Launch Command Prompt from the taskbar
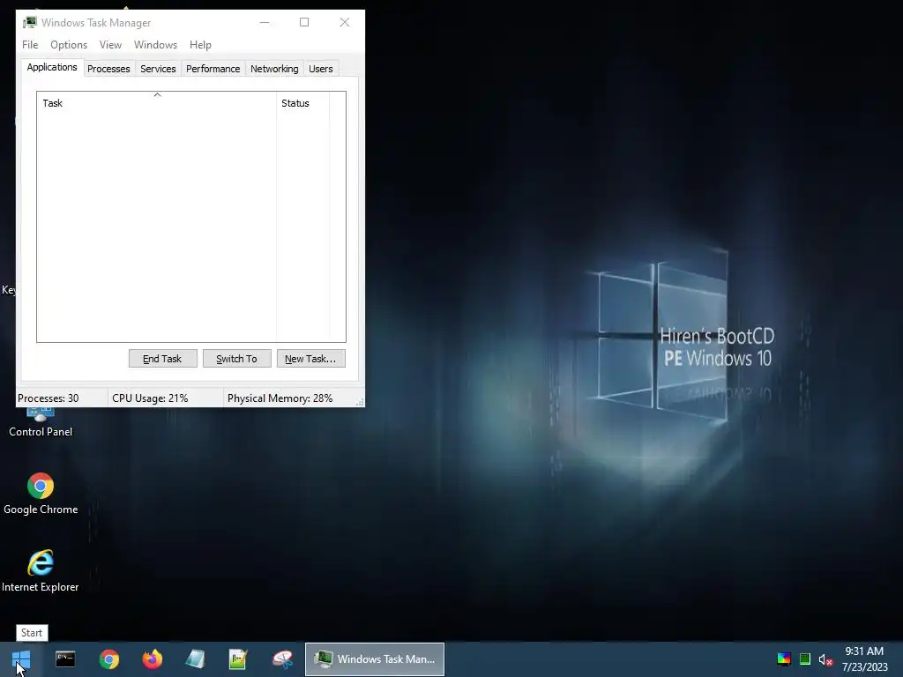This screenshot has width=903, height=677. [x=65, y=659]
